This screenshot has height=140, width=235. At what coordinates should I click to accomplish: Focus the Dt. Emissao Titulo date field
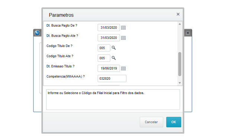109,68
